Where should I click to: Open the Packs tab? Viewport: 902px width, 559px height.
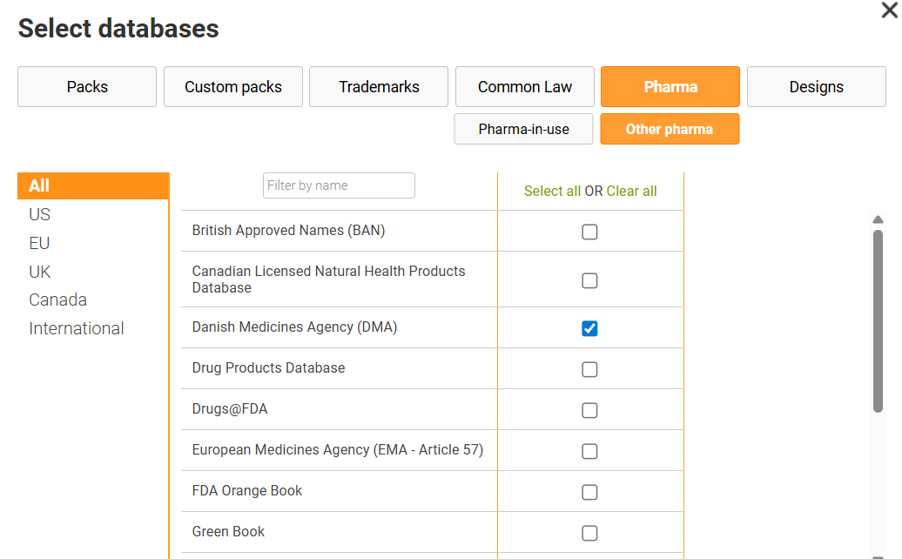[x=87, y=87]
